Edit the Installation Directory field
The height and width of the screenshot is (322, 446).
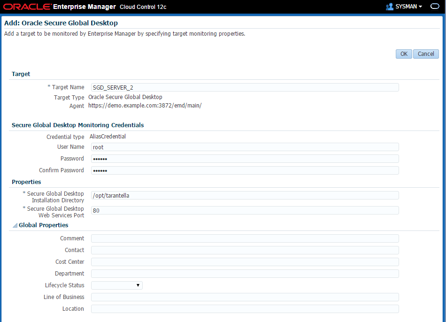pyautogui.click(x=245, y=195)
